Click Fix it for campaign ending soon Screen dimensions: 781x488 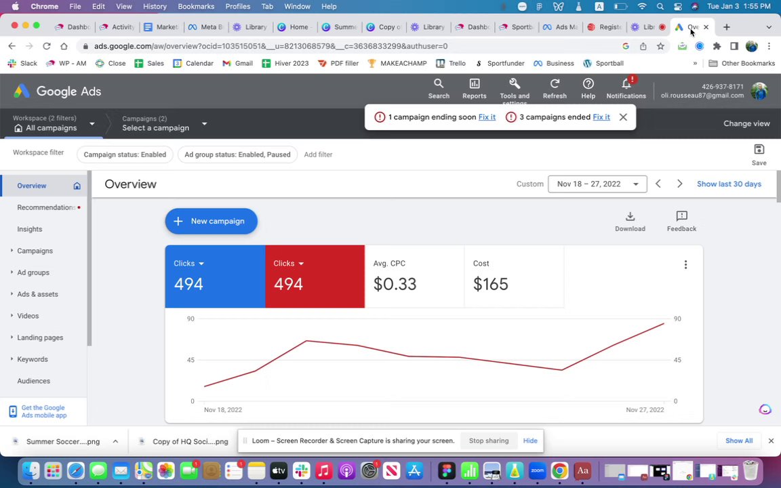point(487,117)
